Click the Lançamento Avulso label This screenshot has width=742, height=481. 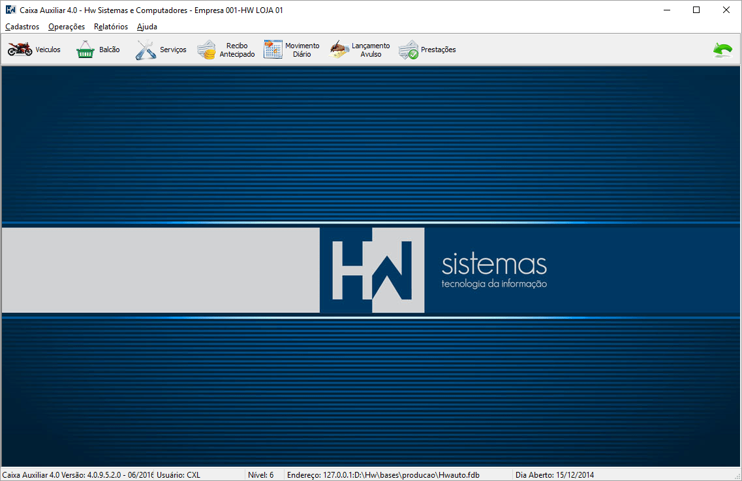click(371, 50)
